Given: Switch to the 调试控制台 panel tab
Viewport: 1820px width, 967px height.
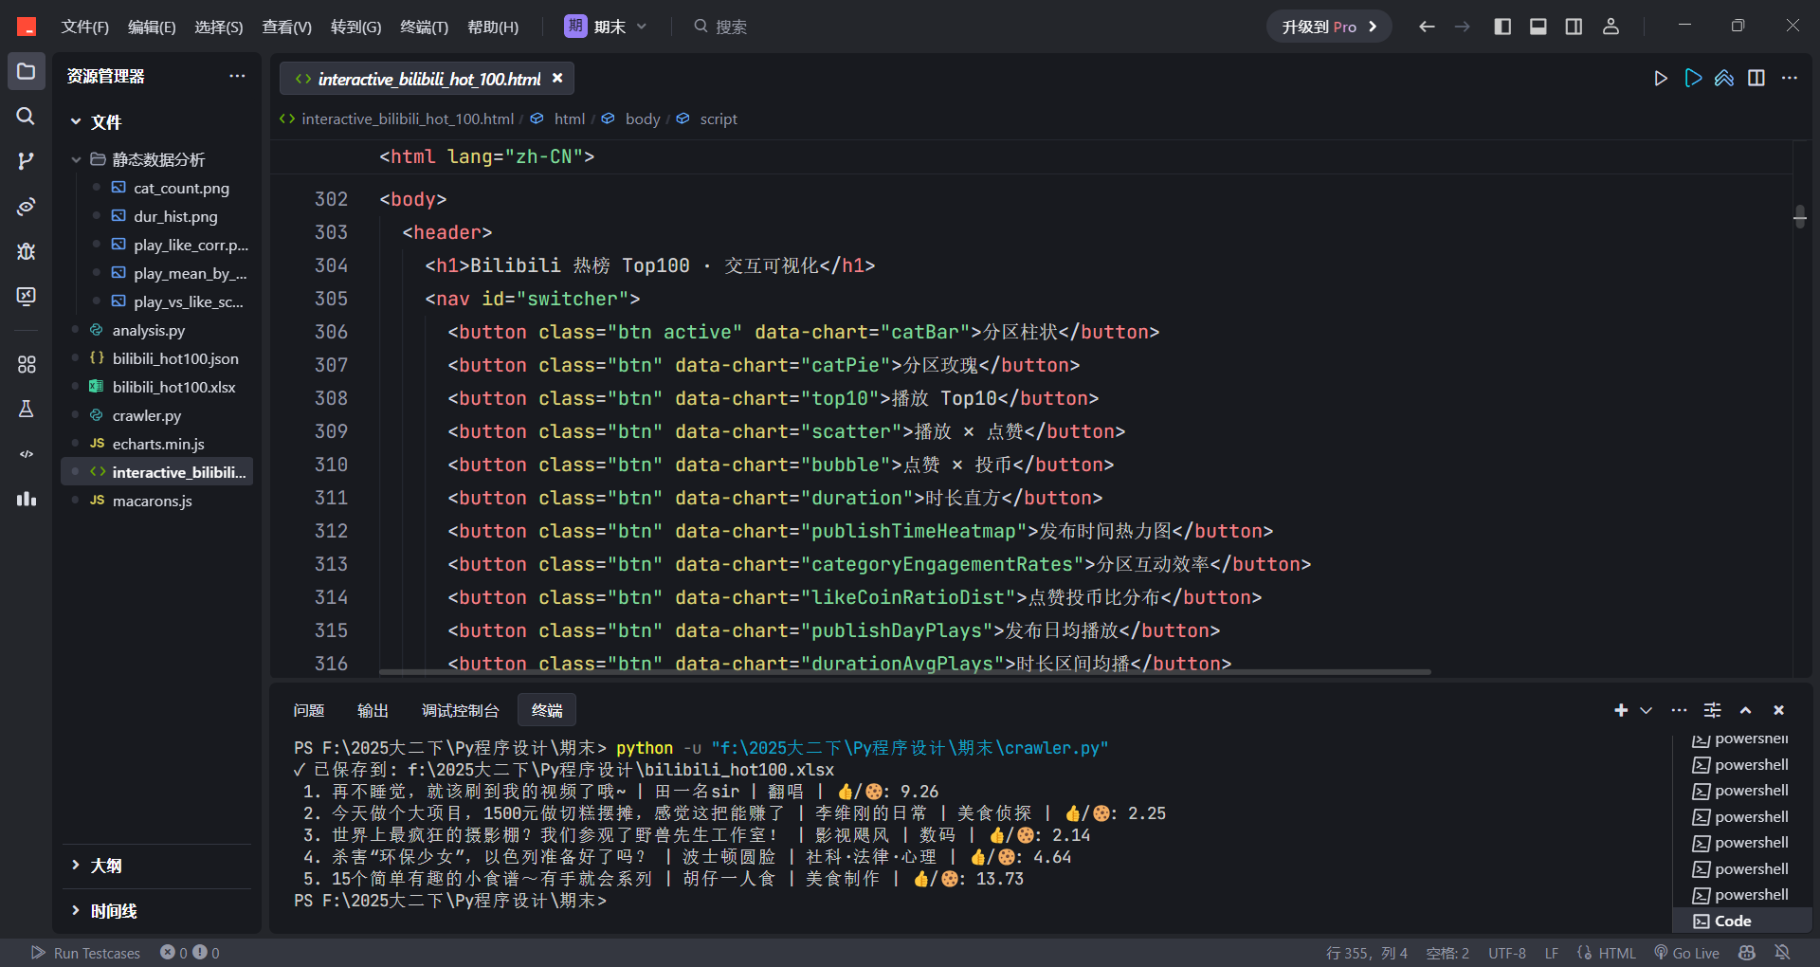Looking at the screenshot, I should coord(460,710).
